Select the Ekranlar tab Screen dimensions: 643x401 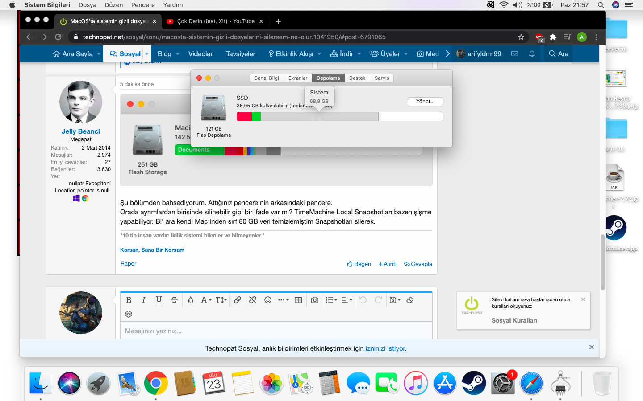tap(298, 78)
